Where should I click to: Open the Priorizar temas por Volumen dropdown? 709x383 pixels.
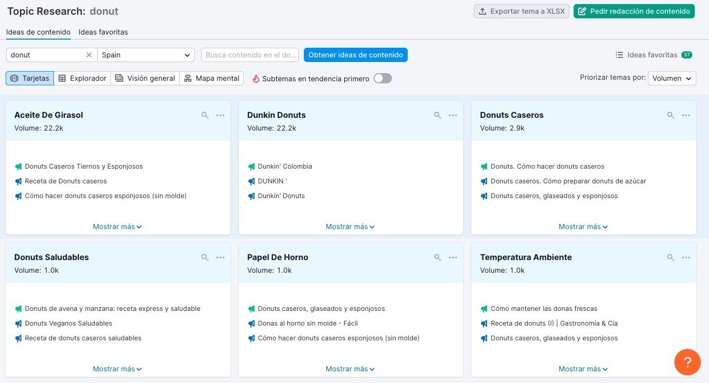click(672, 78)
